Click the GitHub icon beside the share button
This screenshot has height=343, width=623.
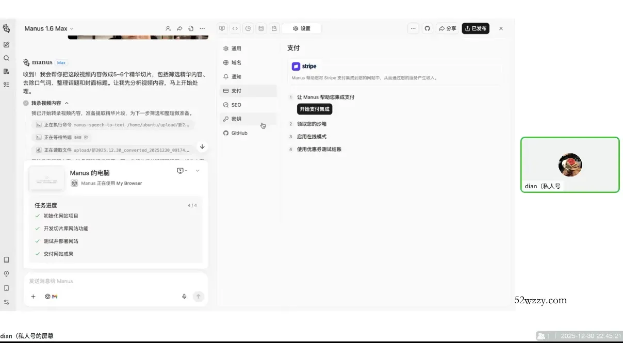[427, 28]
